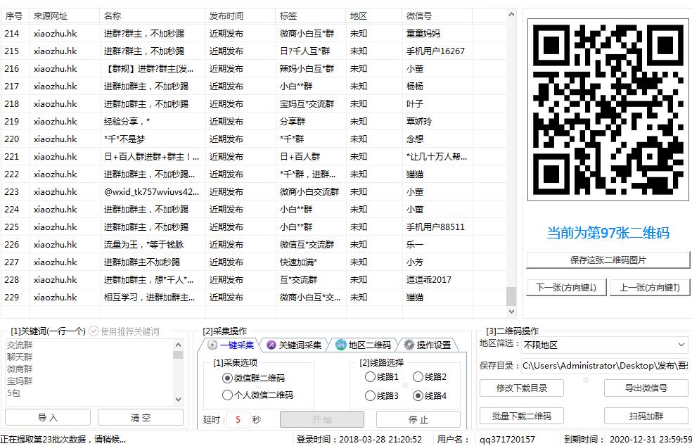Click 修改下载目录 button
The height and width of the screenshot is (446, 692).
tap(522, 388)
